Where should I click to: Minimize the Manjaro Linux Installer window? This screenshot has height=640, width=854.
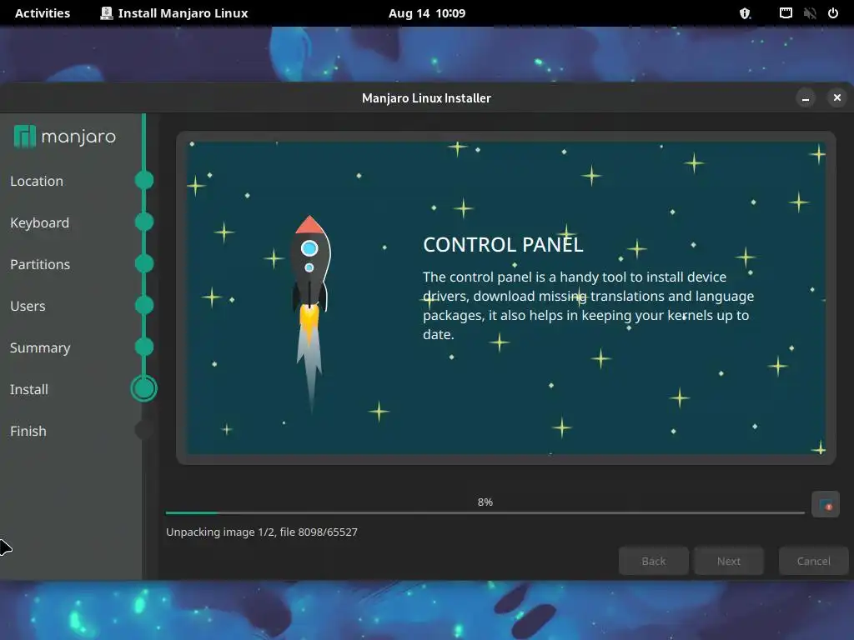pos(806,98)
